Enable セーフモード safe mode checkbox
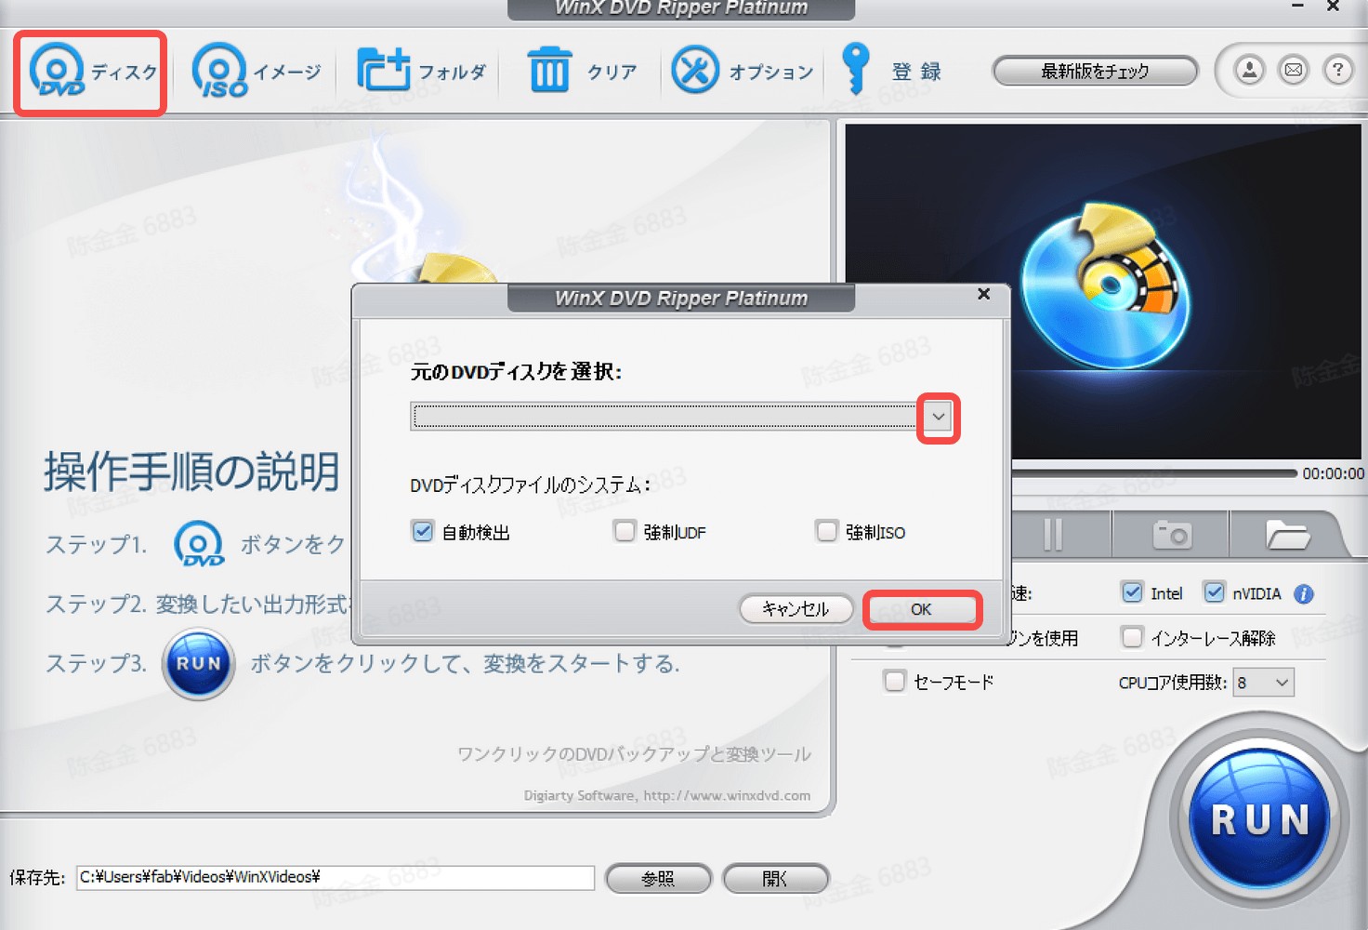This screenshot has height=930, width=1368. 894,681
